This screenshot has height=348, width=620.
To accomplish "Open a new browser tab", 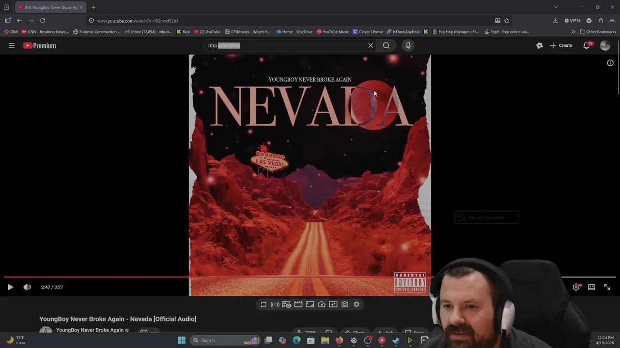I will pos(93,7).
